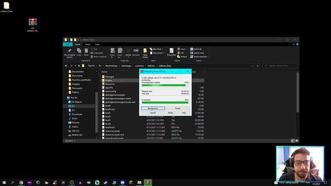
Task: Click the Background button in extraction dialog
Action: coord(153,108)
